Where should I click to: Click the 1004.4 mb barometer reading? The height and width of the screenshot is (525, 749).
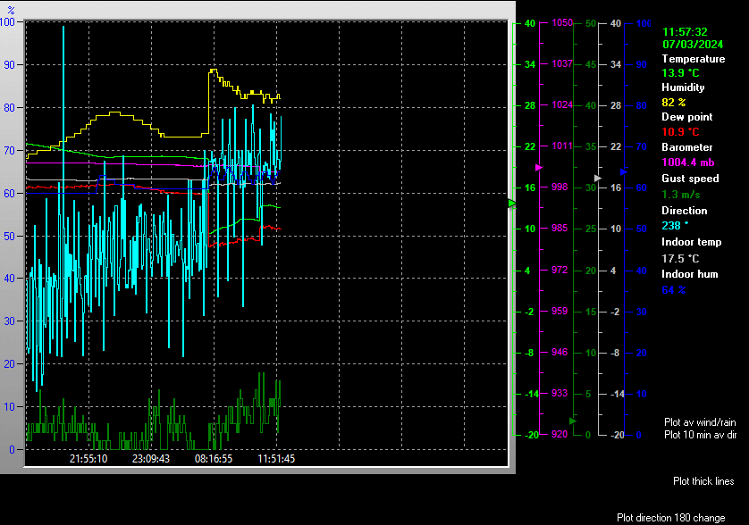tap(687, 162)
